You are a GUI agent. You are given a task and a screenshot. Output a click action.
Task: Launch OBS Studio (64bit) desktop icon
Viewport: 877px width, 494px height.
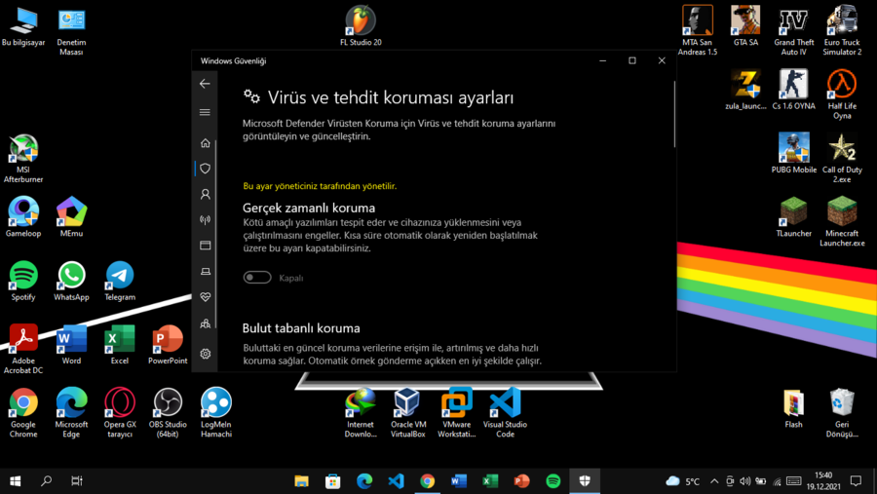point(168,413)
